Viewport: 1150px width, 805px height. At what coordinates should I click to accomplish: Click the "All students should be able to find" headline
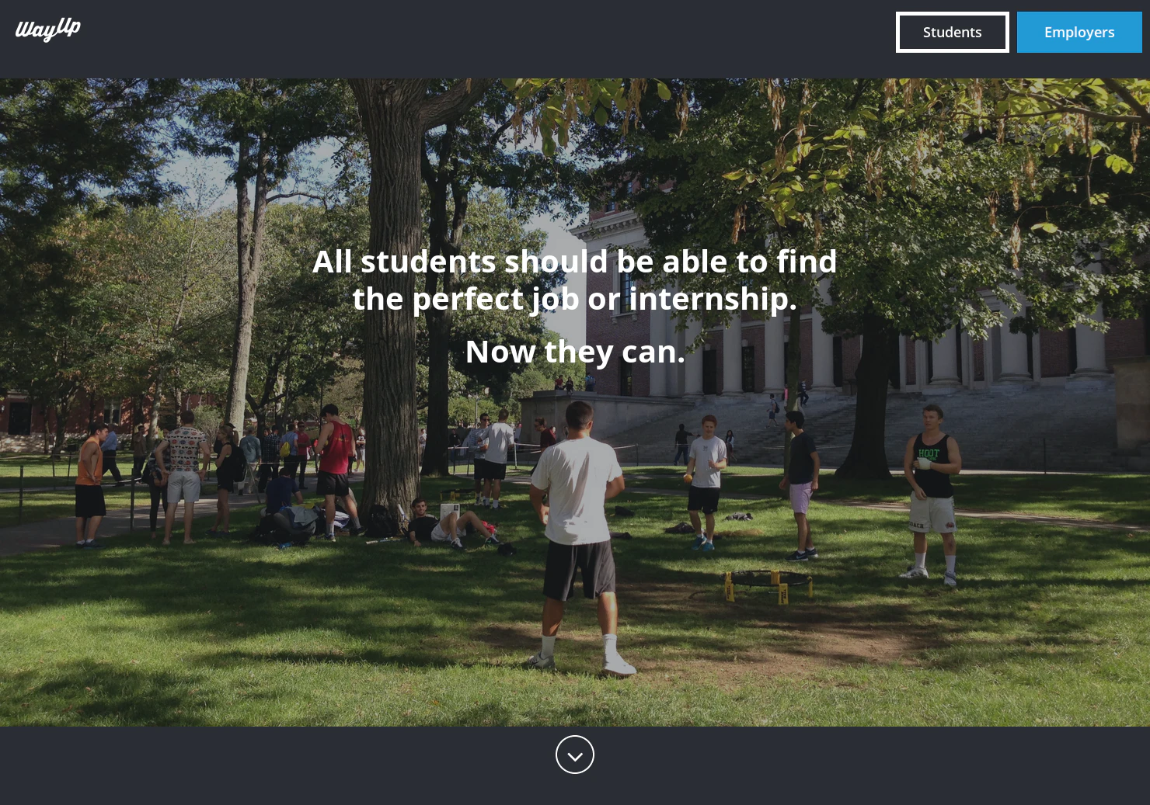[575, 262]
